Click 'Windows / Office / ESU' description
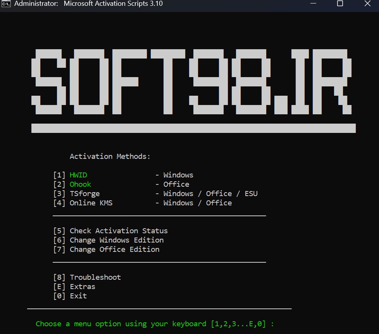Image resolution: width=379 pixels, height=334 pixels. point(210,194)
